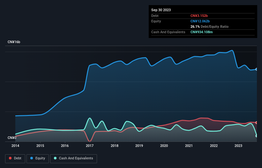Select the 2022 x-axis label
This screenshot has width=262, height=168.
pyautogui.click(x=214, y=146)
